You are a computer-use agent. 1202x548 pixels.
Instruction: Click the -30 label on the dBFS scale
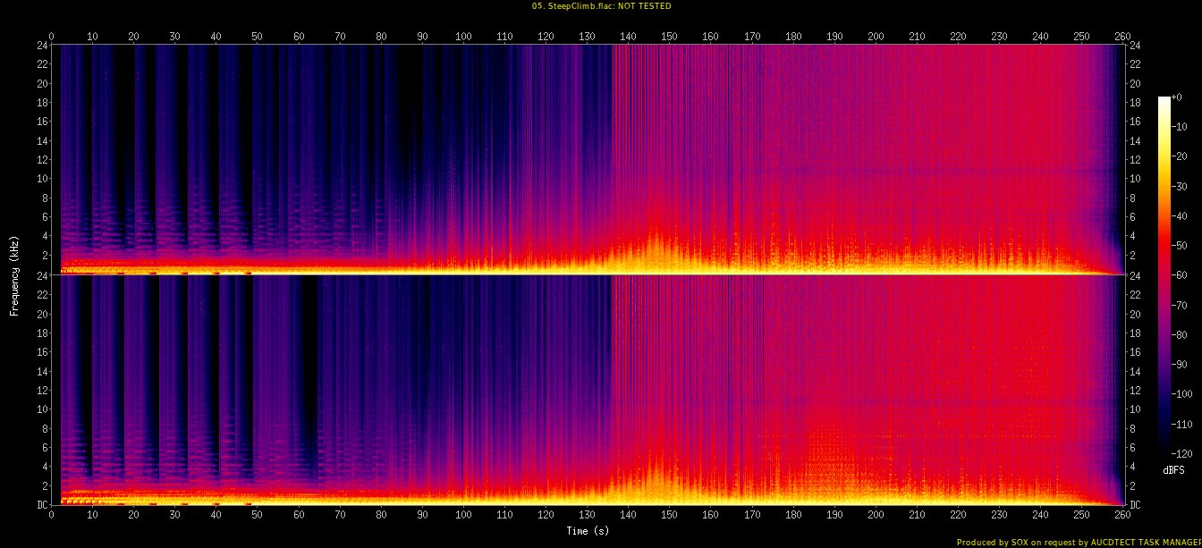tap(1181, 188)
